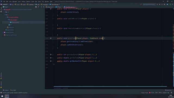Collapse the utils.managers package node

[8, 20]
